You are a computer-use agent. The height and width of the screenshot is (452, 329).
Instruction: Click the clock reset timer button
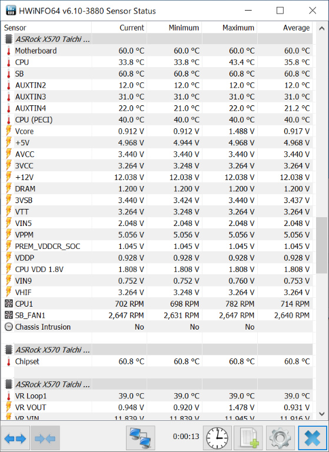218,438
